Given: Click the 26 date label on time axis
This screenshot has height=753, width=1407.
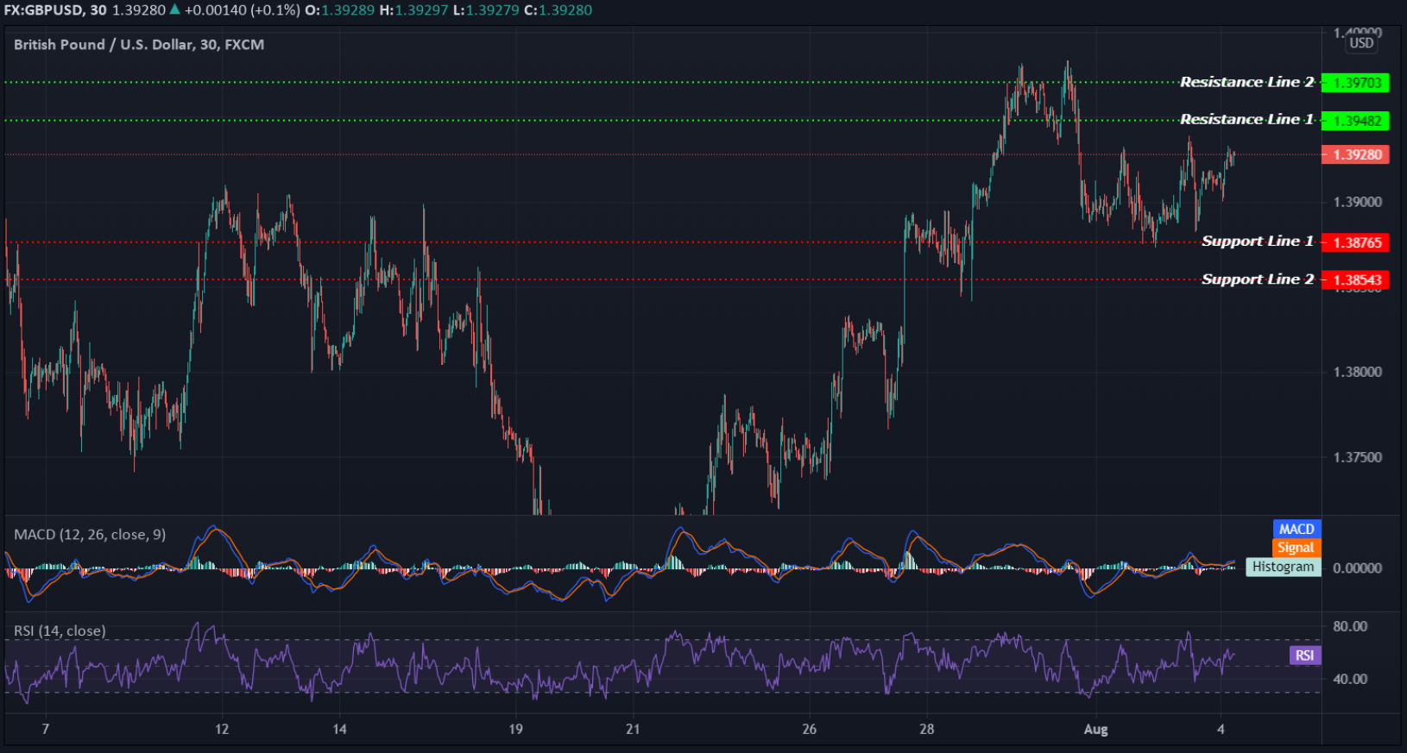Looking at the screenshot, I should coord(809,730).
